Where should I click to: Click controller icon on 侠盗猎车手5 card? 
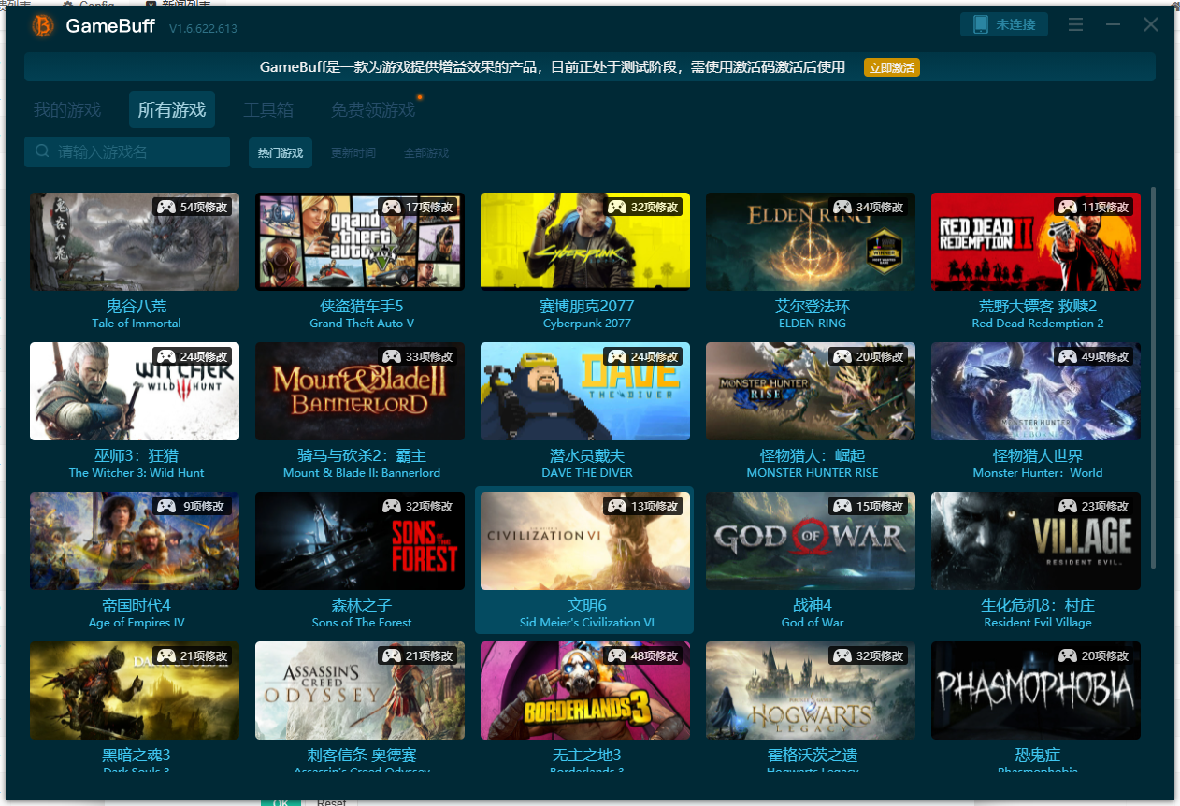pyautogui.click(x=391, y=207)
